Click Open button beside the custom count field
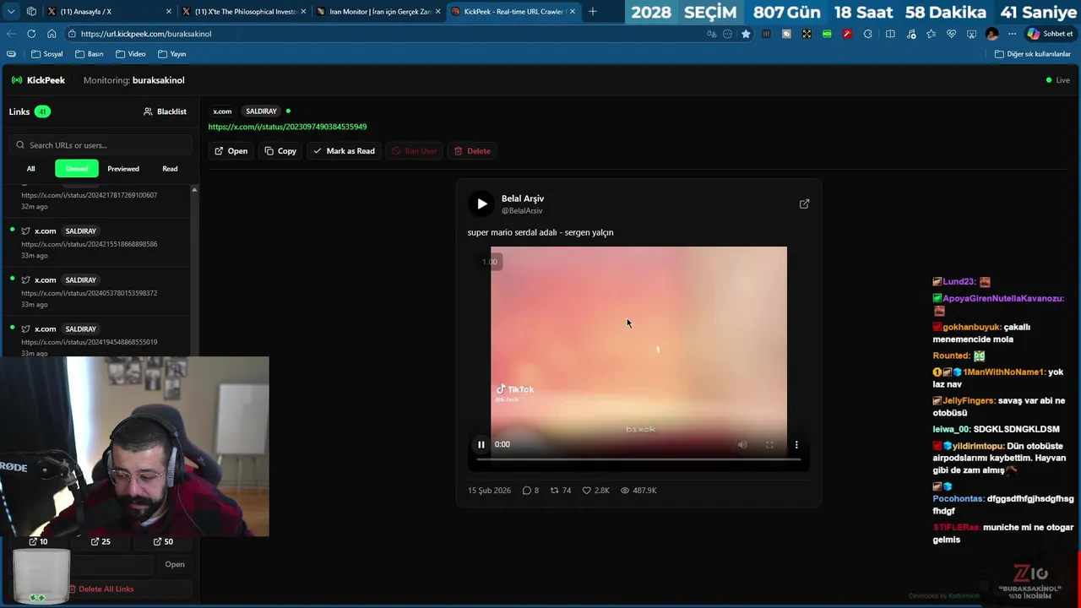Image resolution: width=1081 pixels, height=608 pixels. [x=175, y=564]
